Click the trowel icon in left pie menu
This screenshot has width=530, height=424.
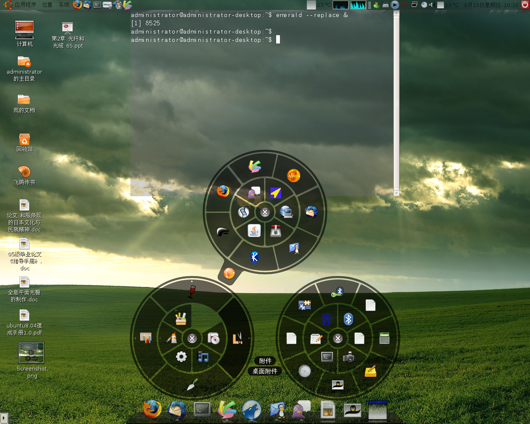pos(192,385)
